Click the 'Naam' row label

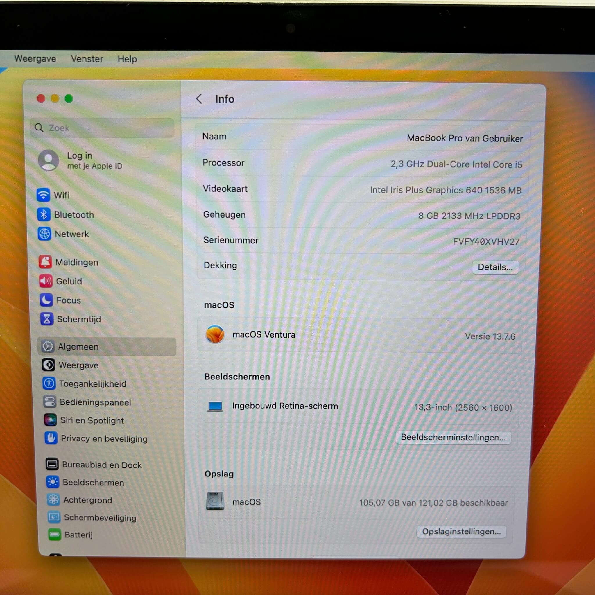coord(214,136)
